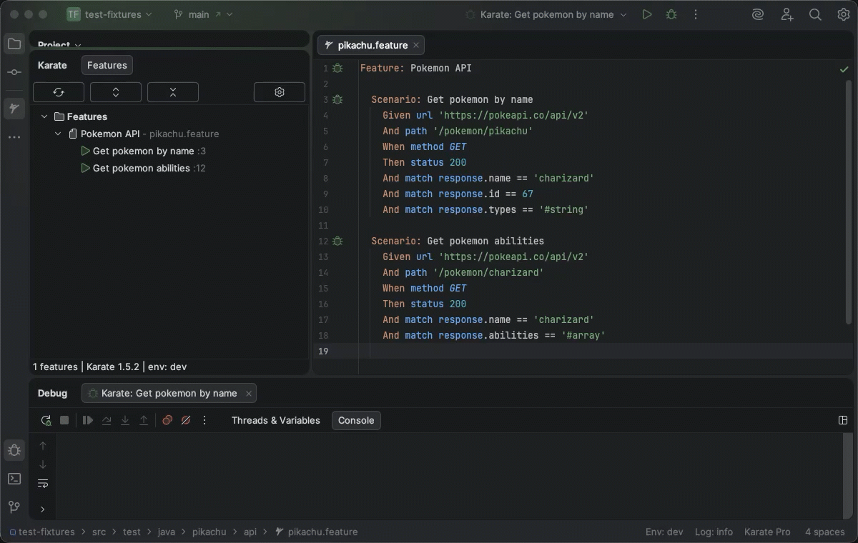
Task: Rerun the Karate debug session
Action: click(46, 420)
